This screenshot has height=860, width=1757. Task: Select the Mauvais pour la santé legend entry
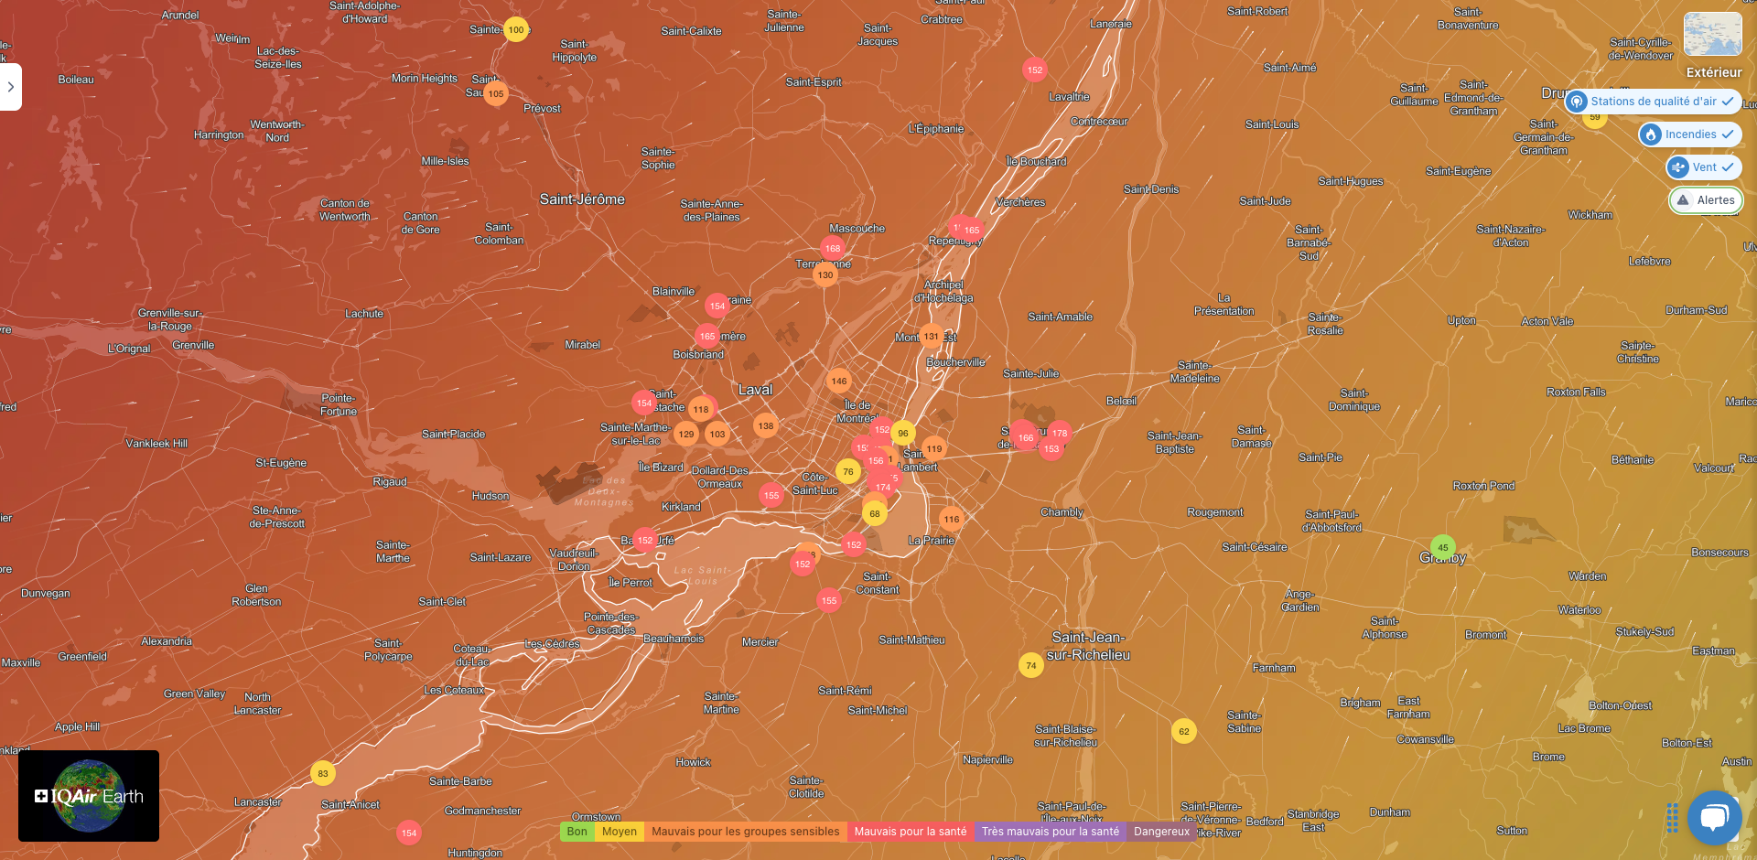pyautogui.click(x=910, y=832)
